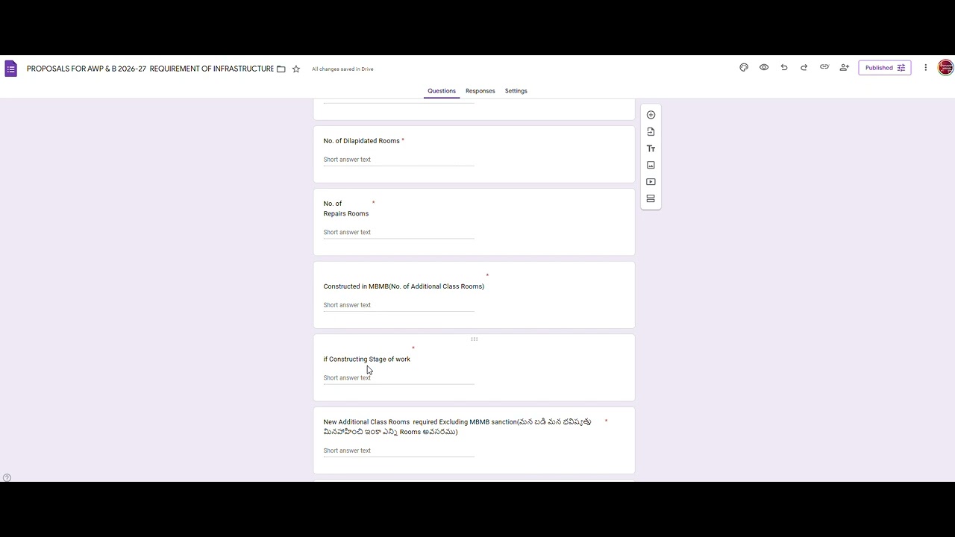The width and height of the screenshot is (955, 537).
Task: Add collaborators icon
Action: point(845,67)
